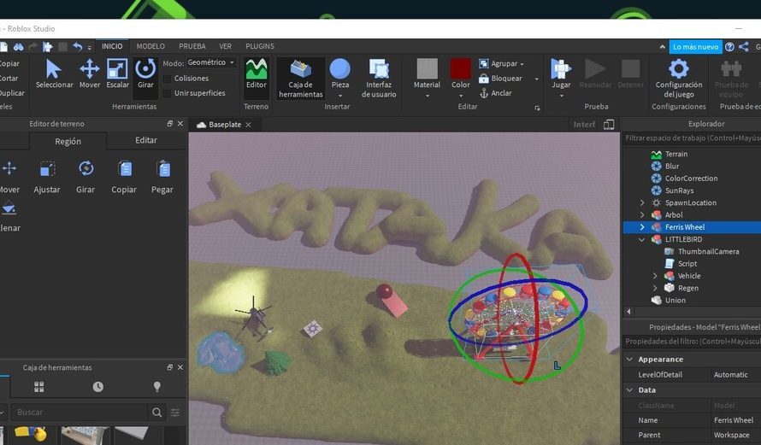
Task: Switch to the PLUGINS ribbon tab
Action: (260, 46)
